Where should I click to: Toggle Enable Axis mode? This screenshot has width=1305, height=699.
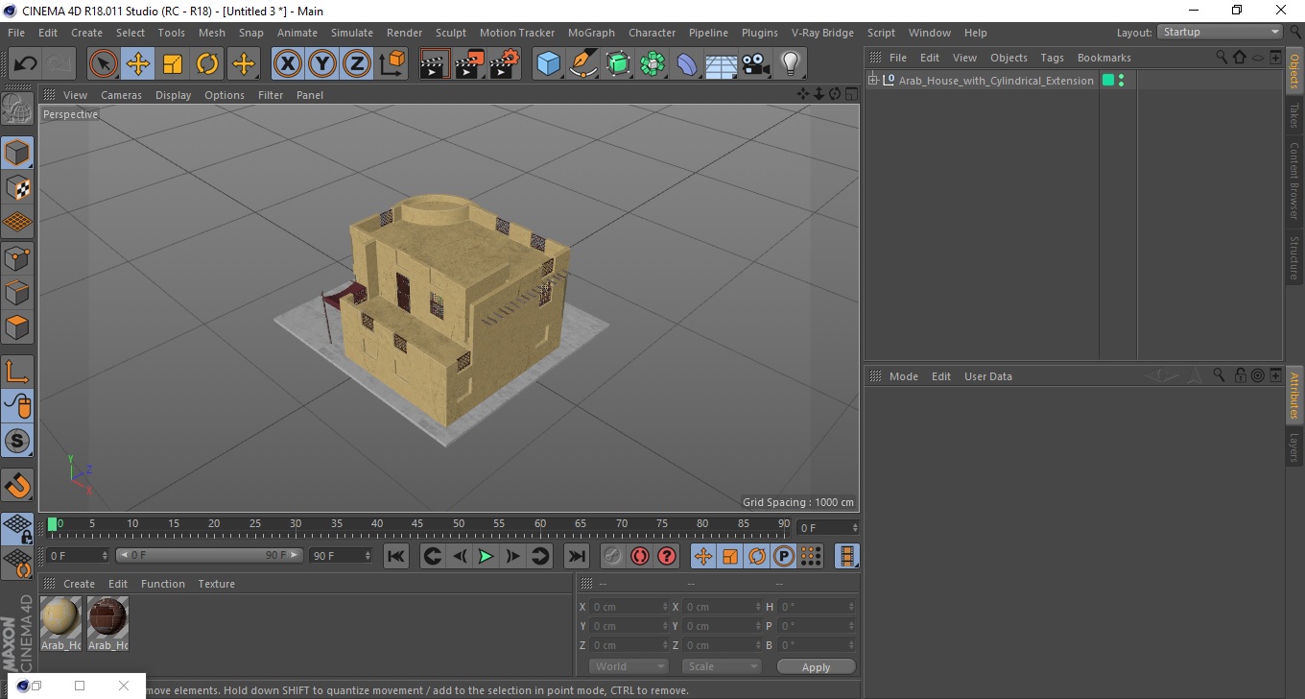pos(17,372)
